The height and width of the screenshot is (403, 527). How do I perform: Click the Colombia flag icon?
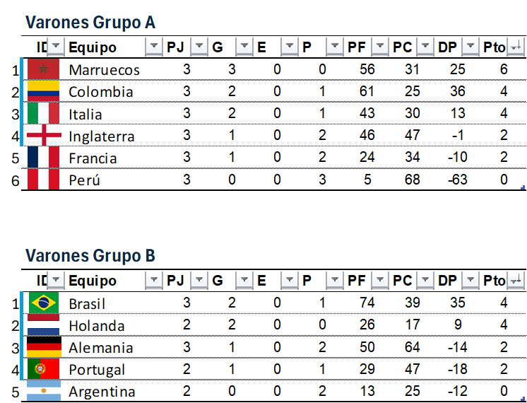coord(42,91)
